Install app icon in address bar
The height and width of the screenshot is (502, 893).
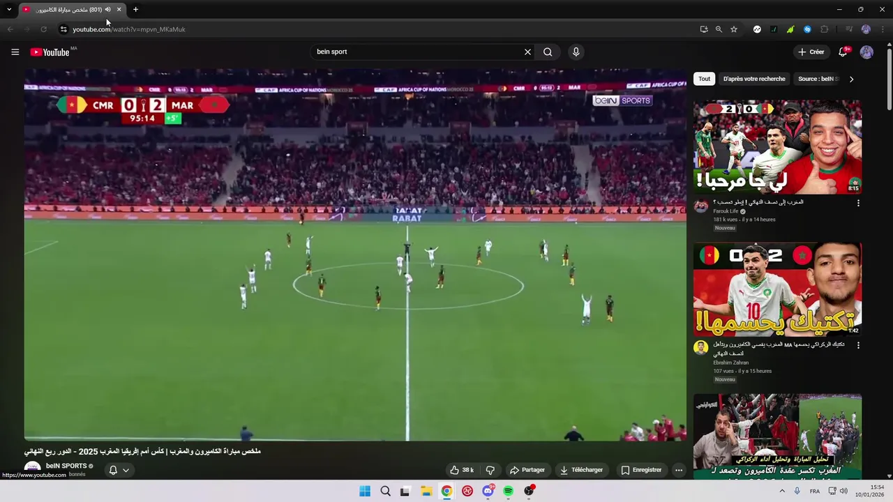point(704,29)
